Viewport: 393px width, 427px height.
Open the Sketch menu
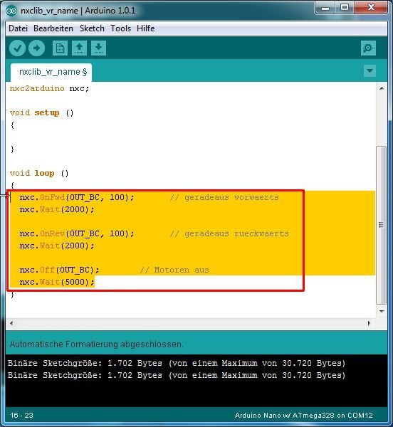coord(92,28)
